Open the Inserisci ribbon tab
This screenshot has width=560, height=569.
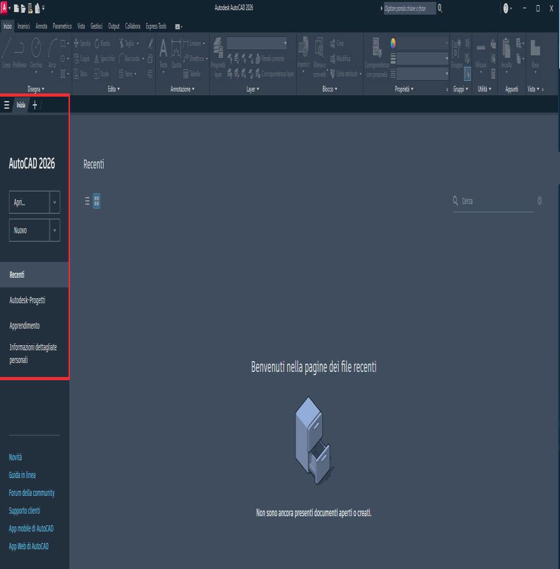(x=24, y=26)
